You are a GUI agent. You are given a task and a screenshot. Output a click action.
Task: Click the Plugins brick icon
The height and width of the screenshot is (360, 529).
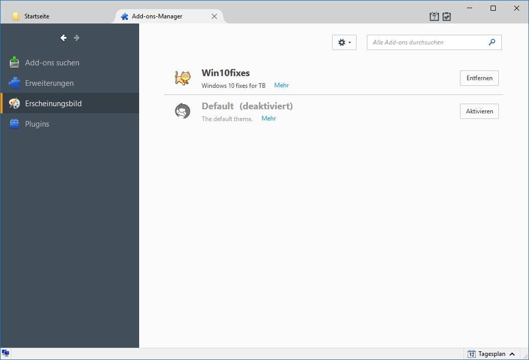[x=14, y=124]
